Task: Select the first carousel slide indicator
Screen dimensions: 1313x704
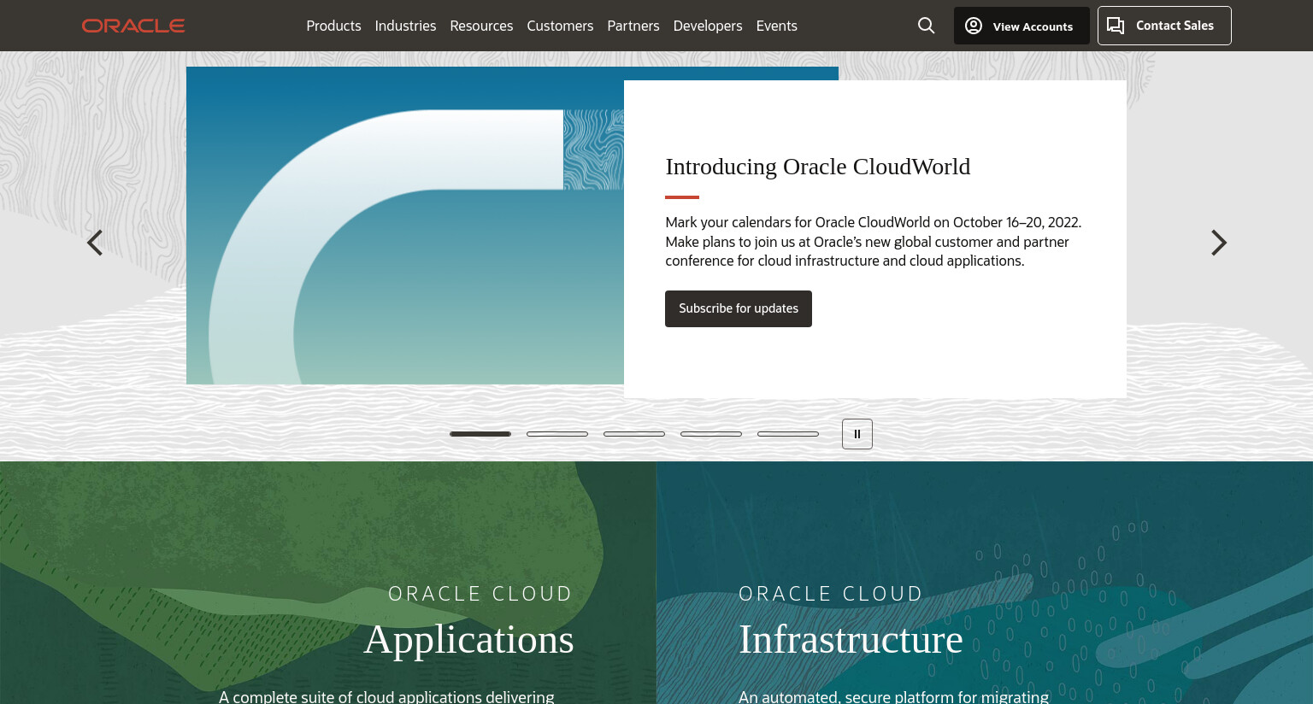Action: pyautogui.click(x=480, y=434)
